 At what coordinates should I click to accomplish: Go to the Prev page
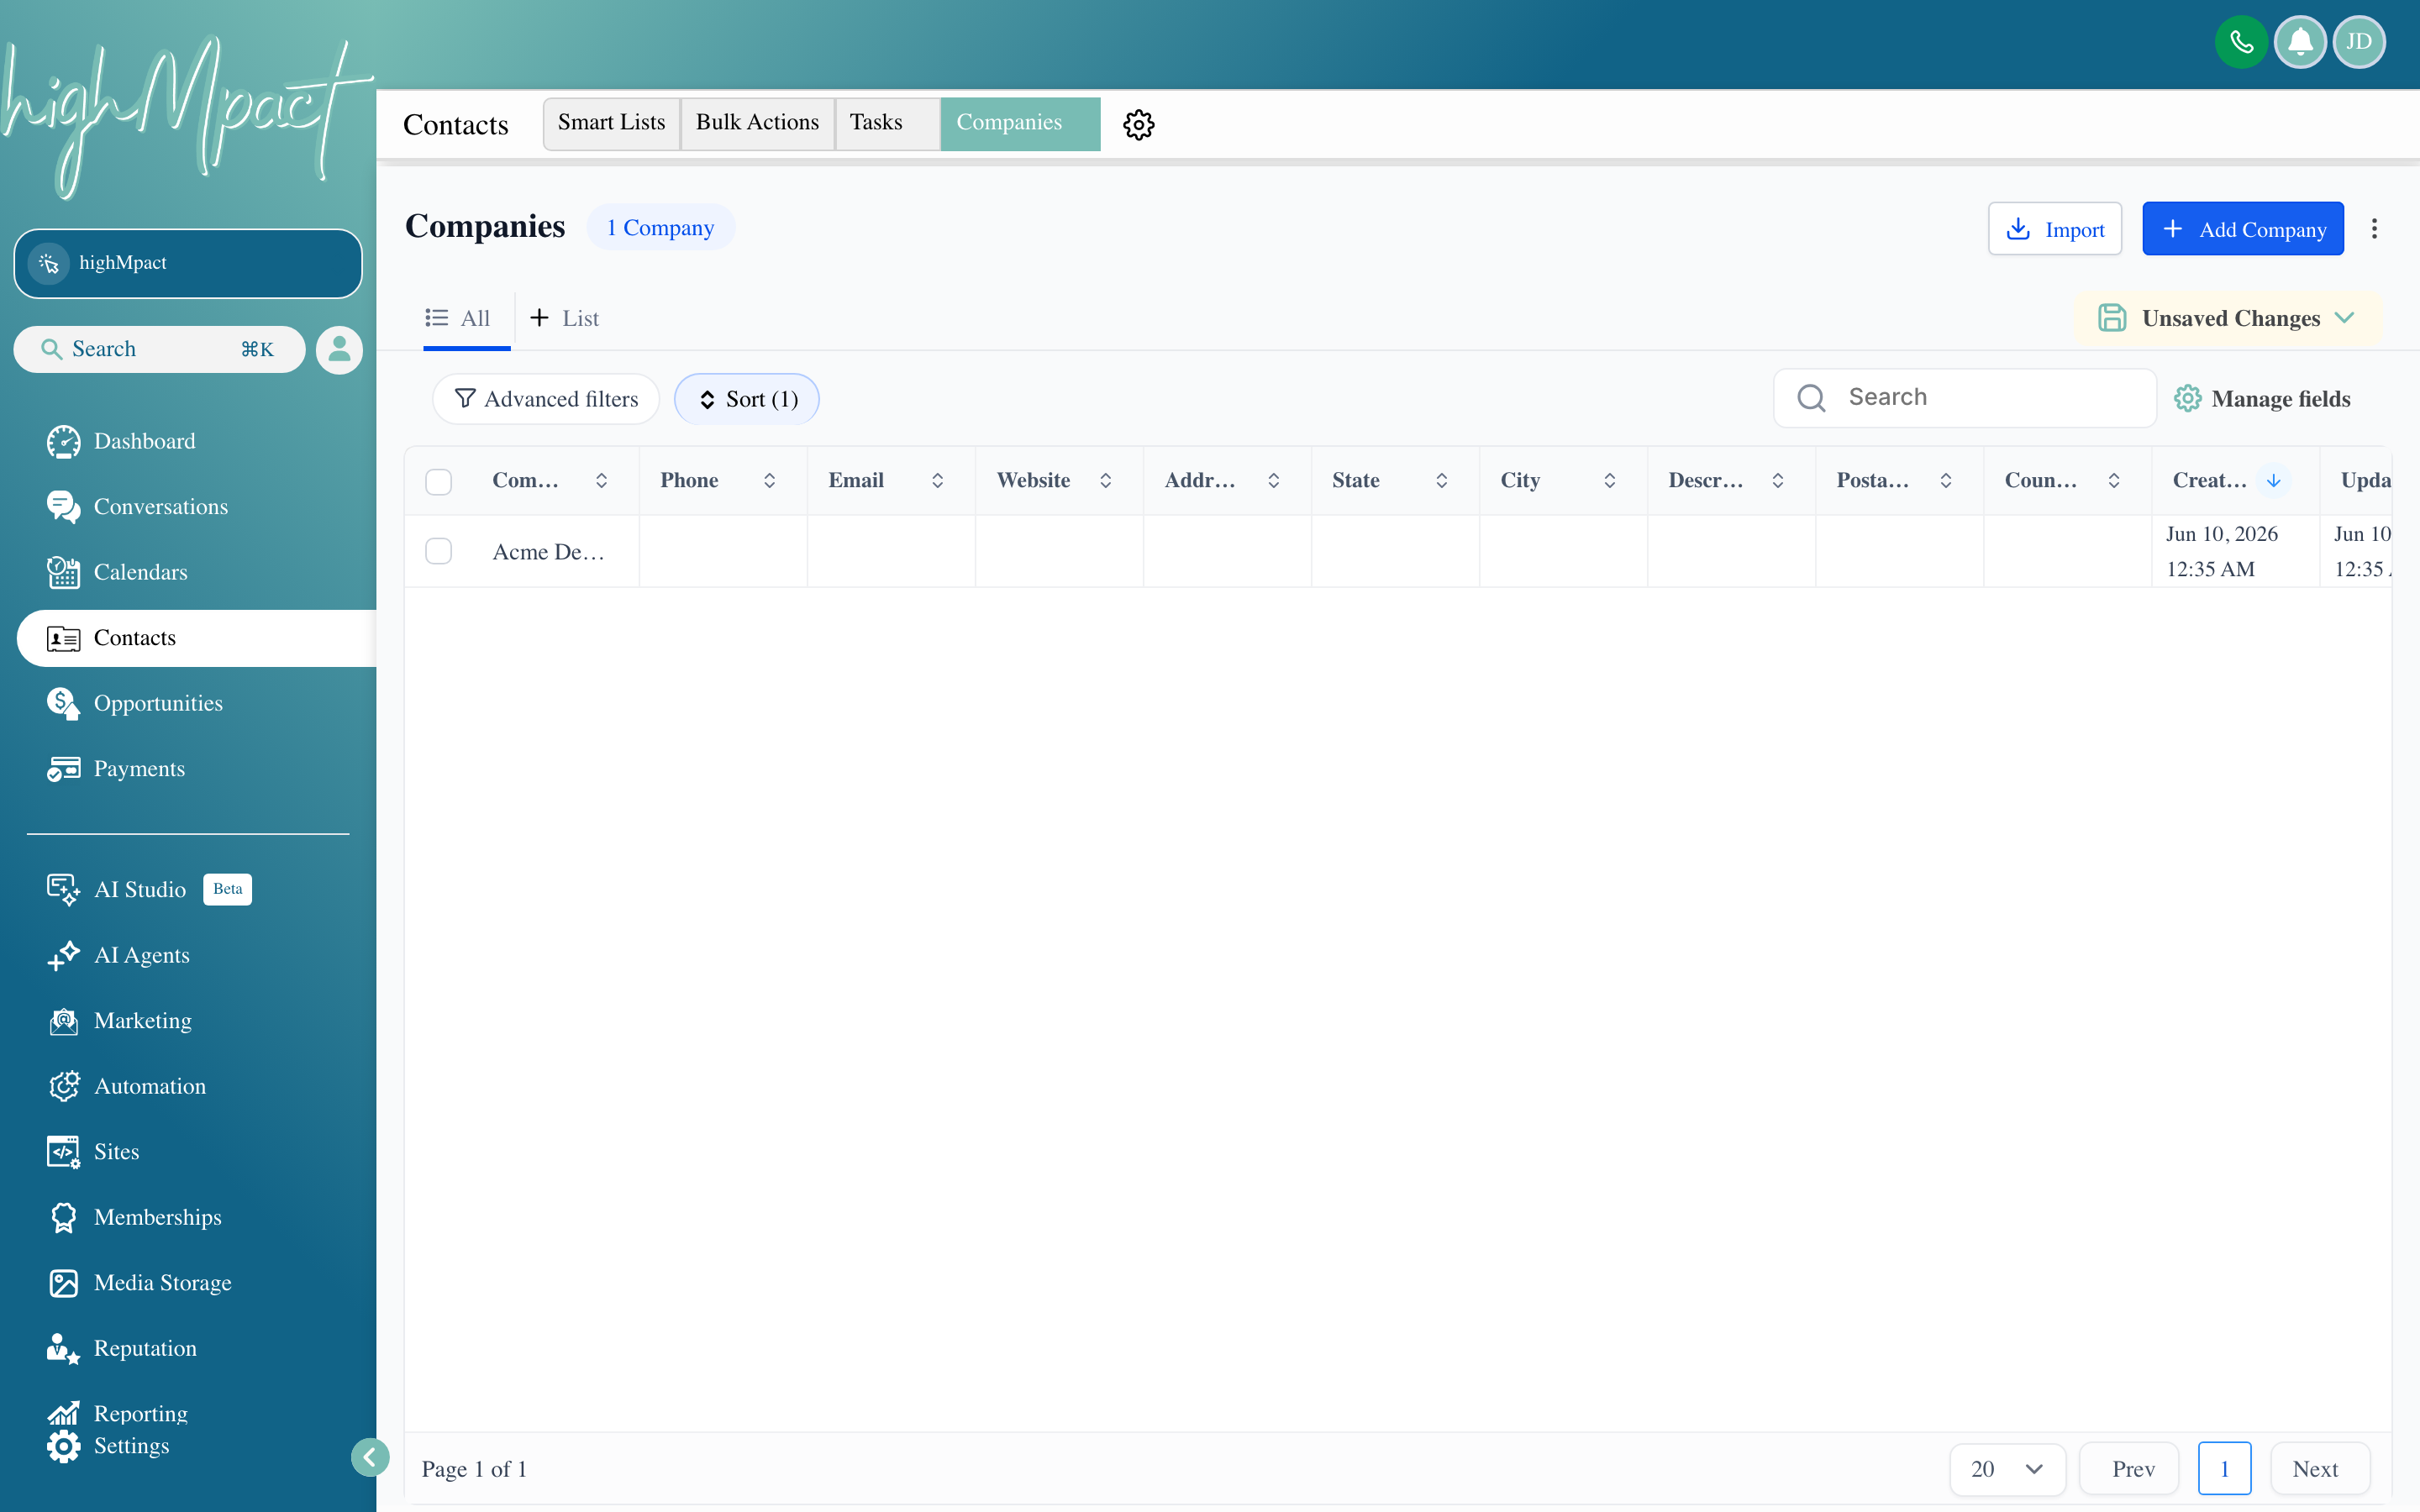click(x=2129, y=1468)
